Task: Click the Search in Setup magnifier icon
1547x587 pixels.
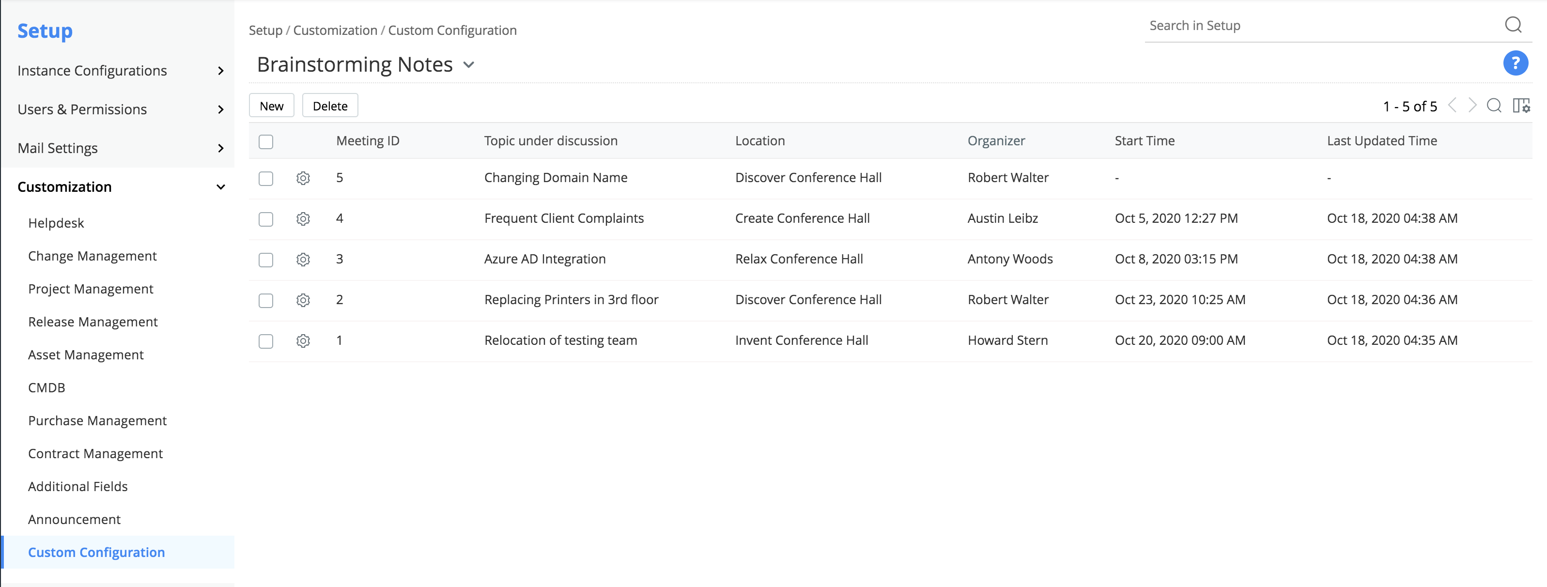Action: 1513,25
